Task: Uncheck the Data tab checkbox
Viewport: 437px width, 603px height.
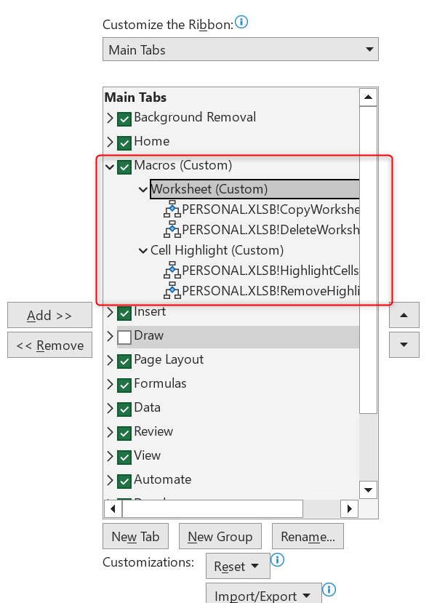Action: point(124,410)
